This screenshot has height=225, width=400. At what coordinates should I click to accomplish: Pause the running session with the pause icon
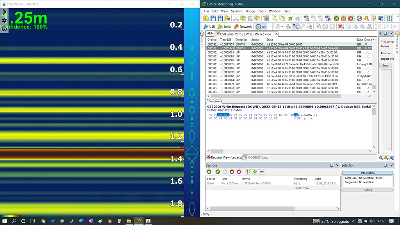point(225,172)
